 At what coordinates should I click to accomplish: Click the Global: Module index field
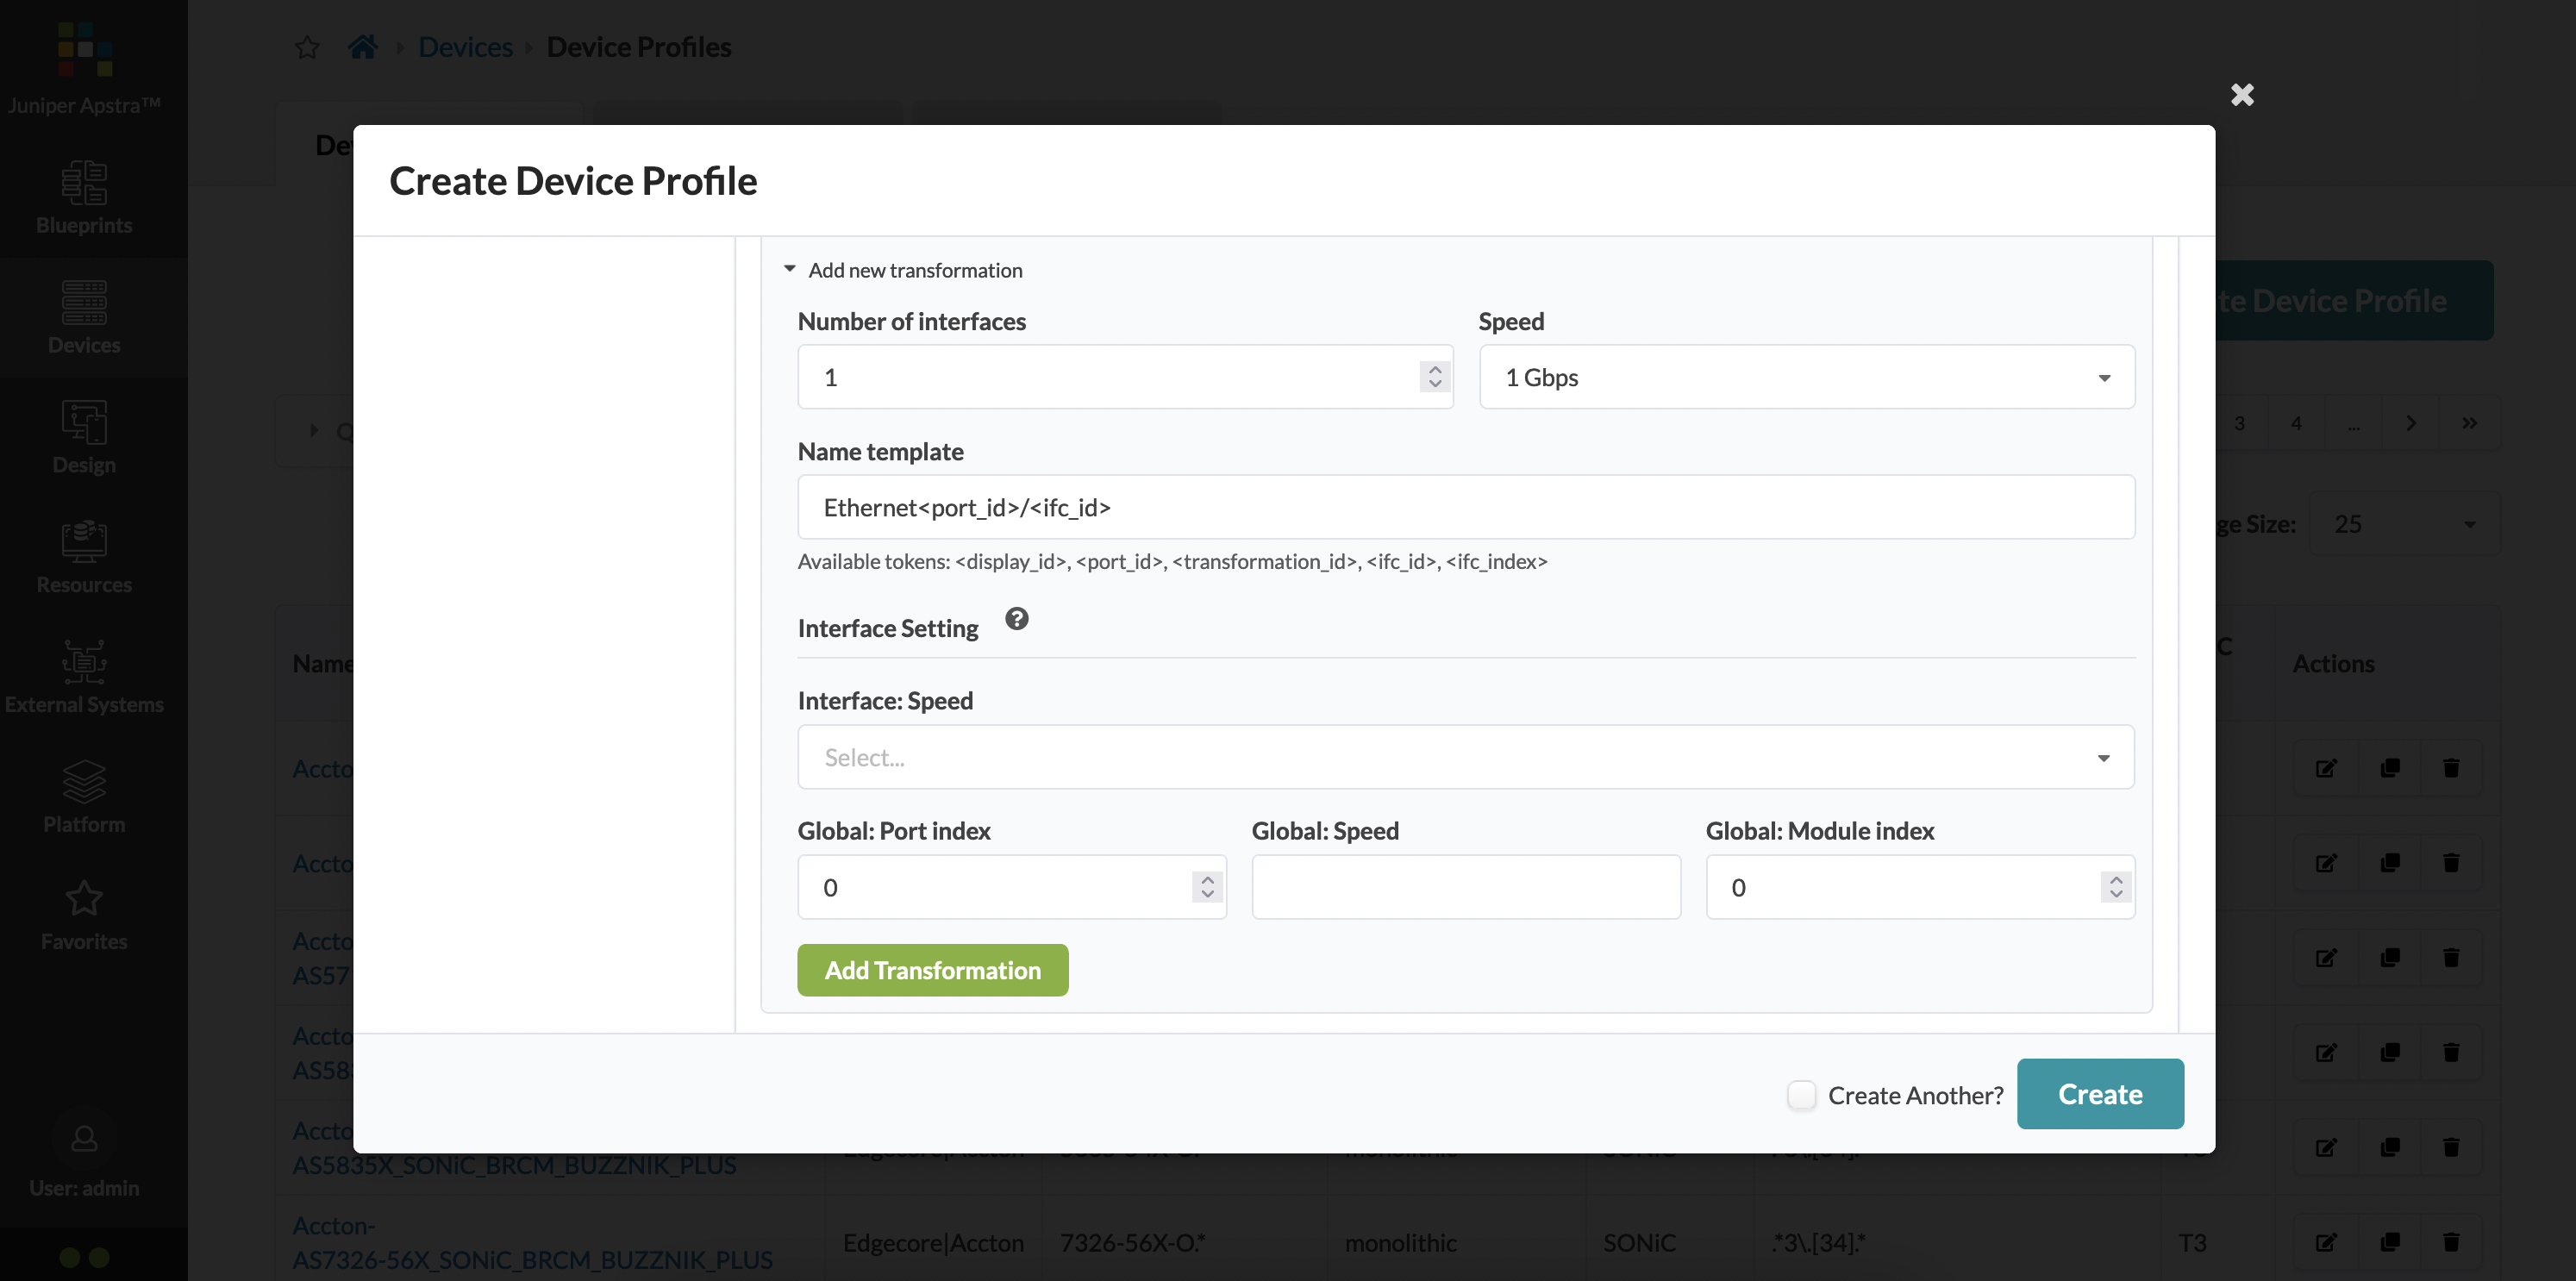(x=1919, y=887)
